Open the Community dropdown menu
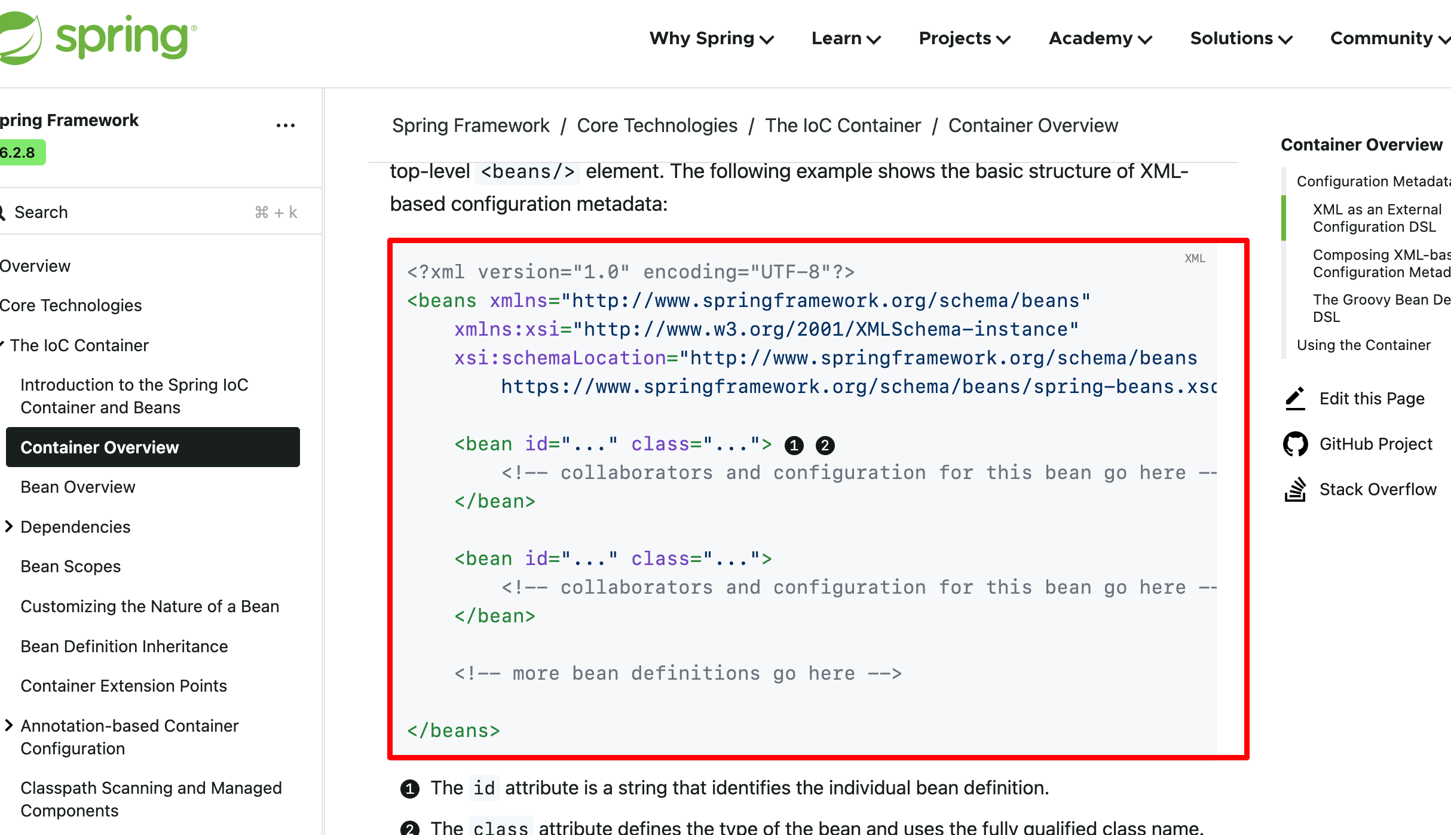This screenshot has height=835, width=1451. point(1390,38)
